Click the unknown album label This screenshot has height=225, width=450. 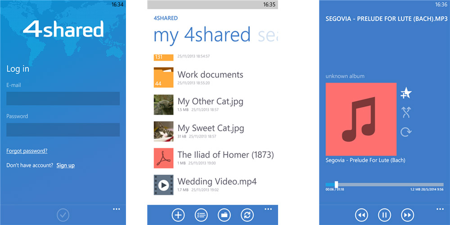345,76
